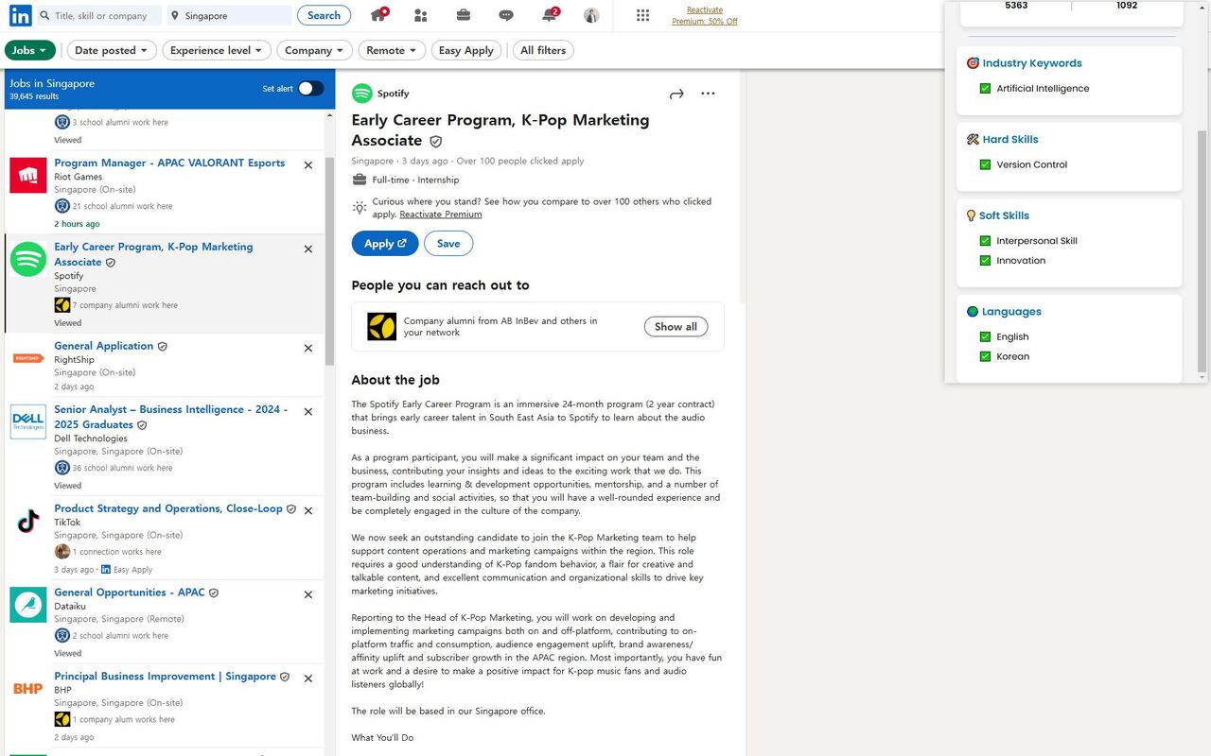The image size is (1211, 756).
Task: Click the AB InBev alumni logo
Action: (382, 326)
